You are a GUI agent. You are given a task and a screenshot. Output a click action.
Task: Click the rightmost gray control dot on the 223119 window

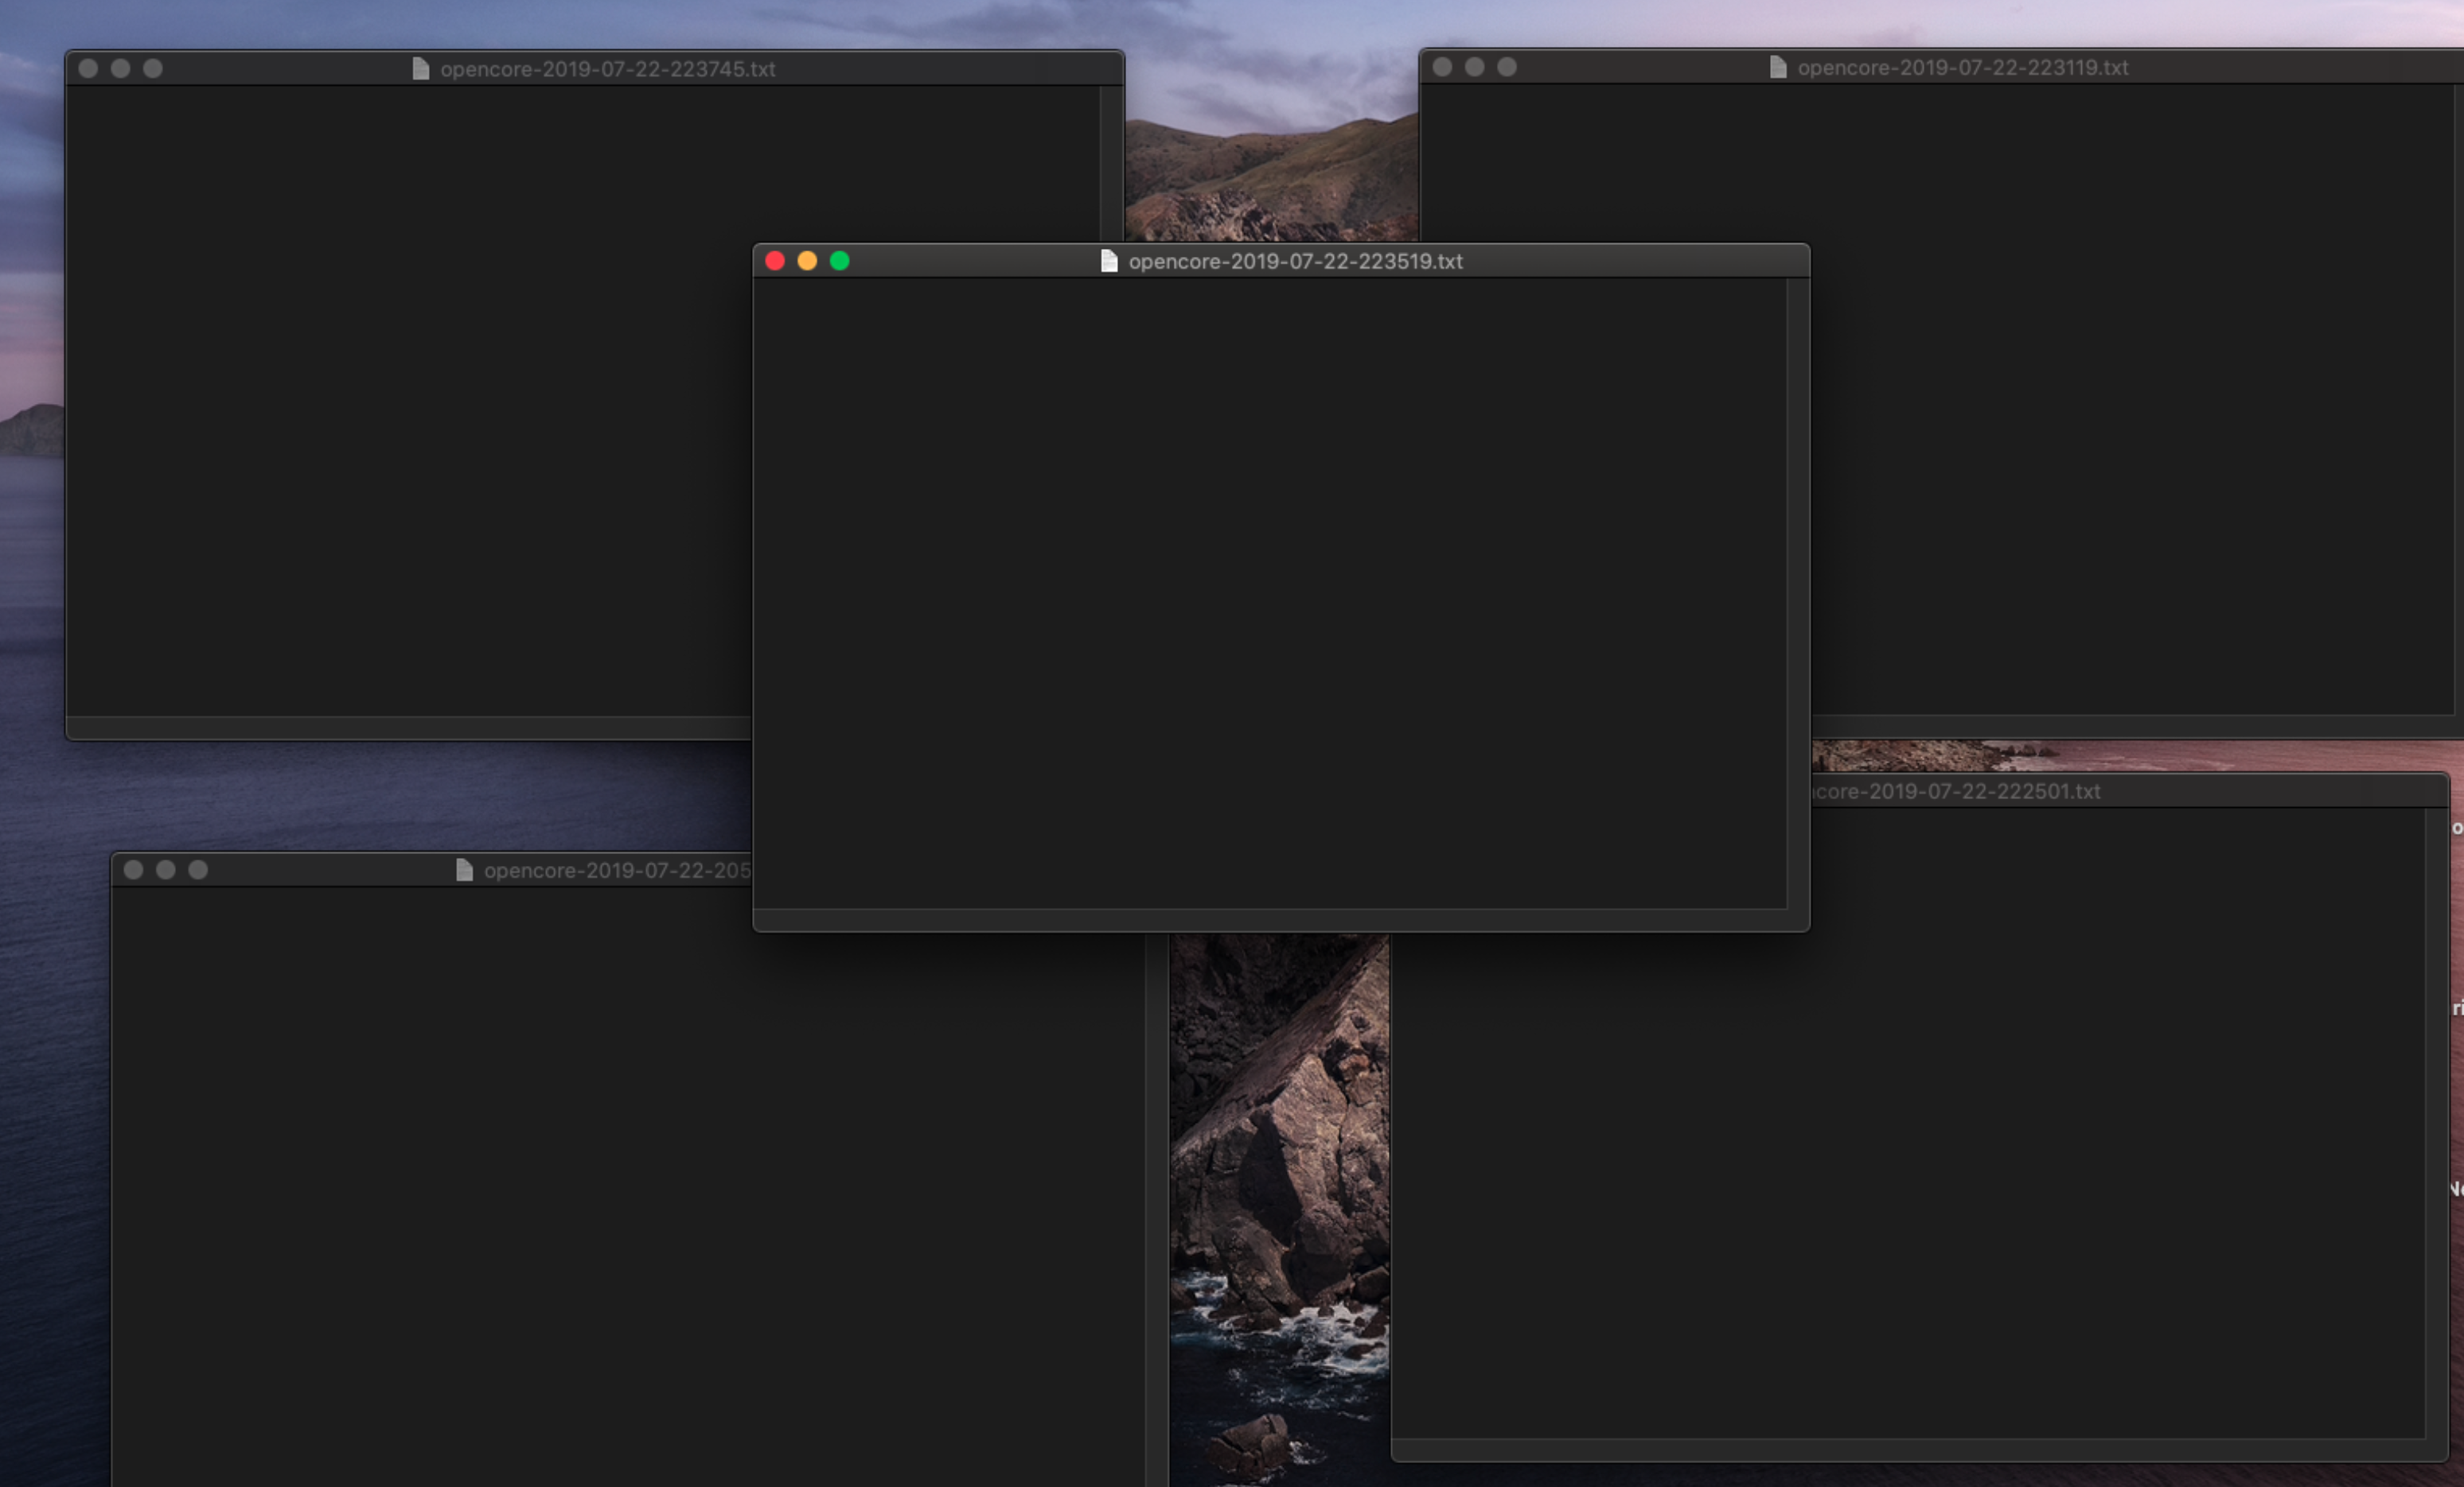[x=1508, y=67]
